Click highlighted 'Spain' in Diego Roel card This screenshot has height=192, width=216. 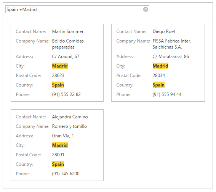click(158, 85)
